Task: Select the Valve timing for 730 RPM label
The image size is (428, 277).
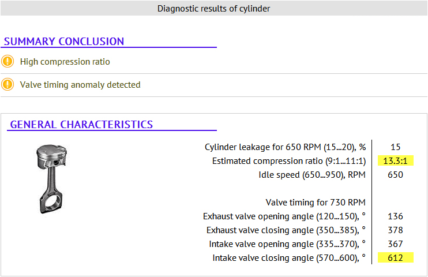Action: coord(316,203)
